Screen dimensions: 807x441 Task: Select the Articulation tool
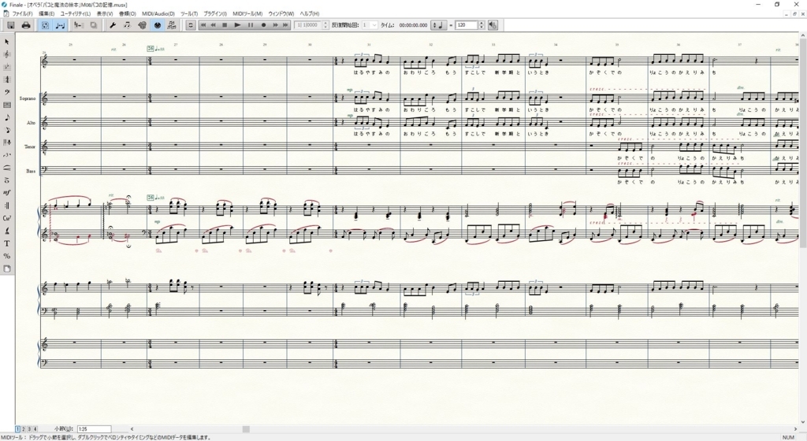click(x=6, y=180)
